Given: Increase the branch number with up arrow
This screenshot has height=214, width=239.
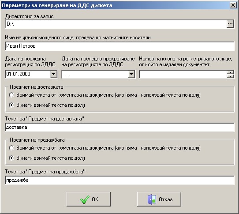Looking at the screenshot, I should tap(230, 72).
